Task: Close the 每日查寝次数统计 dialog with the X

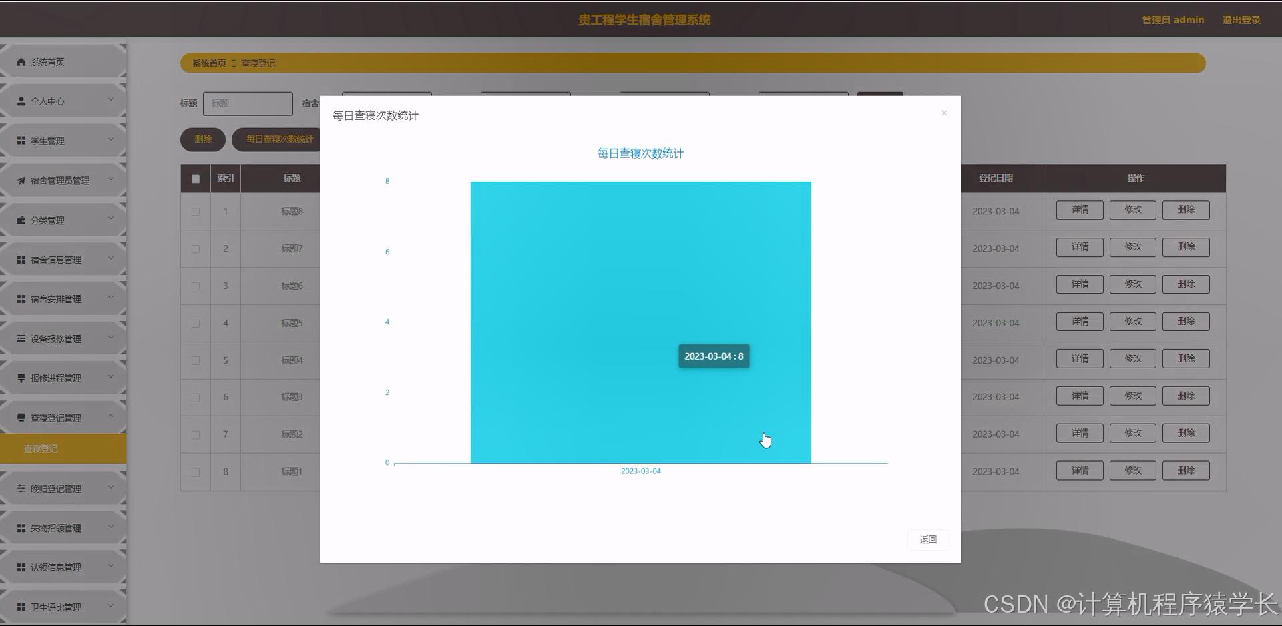Action: coord(944,113)
